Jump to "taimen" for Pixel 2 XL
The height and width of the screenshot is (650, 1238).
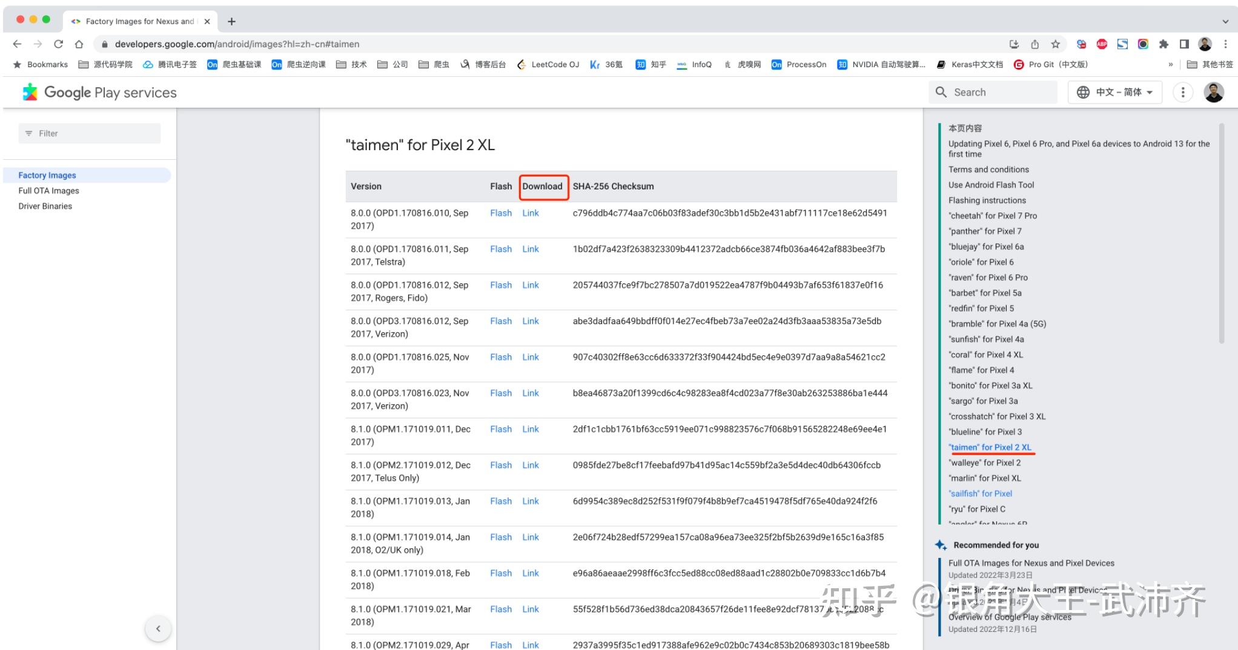(x=990, y=447)
